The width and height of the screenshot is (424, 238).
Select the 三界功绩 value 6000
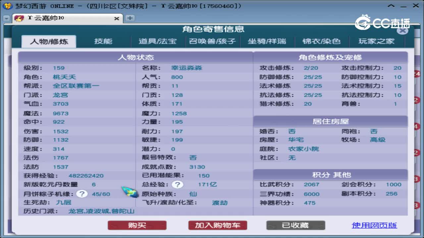(x=311, y=194)
